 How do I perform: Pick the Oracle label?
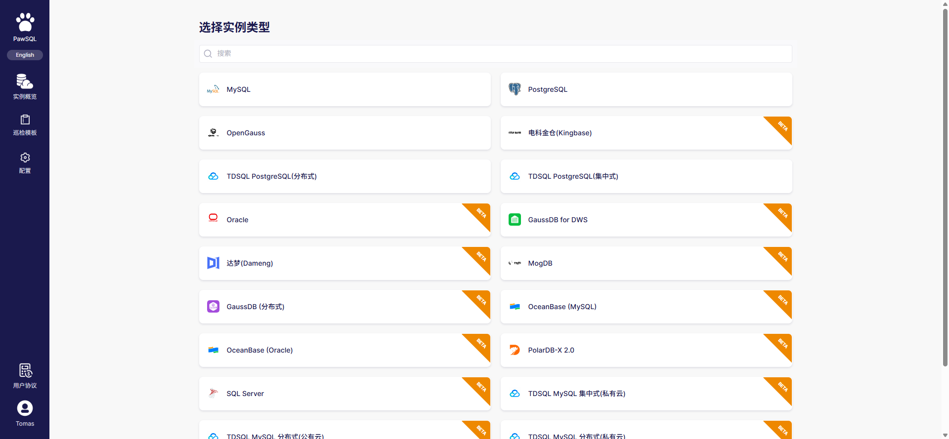[x=237, y=220]
